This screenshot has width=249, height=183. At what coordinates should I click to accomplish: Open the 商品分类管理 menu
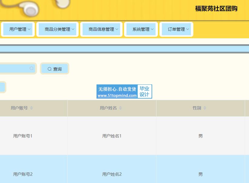pyautogui.click(x=57, y=29)
